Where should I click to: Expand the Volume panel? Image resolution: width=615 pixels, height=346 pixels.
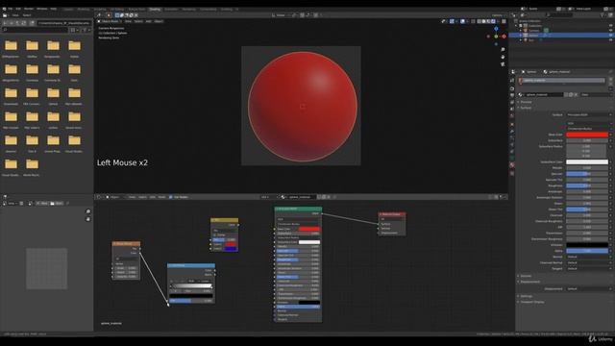click(526, 276)
